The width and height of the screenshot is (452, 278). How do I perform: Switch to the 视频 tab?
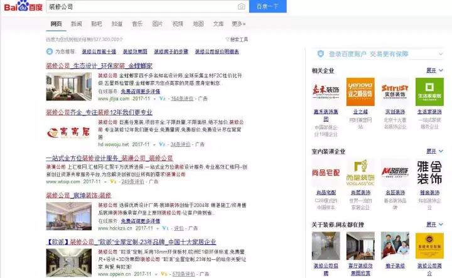tap(178, 24)
